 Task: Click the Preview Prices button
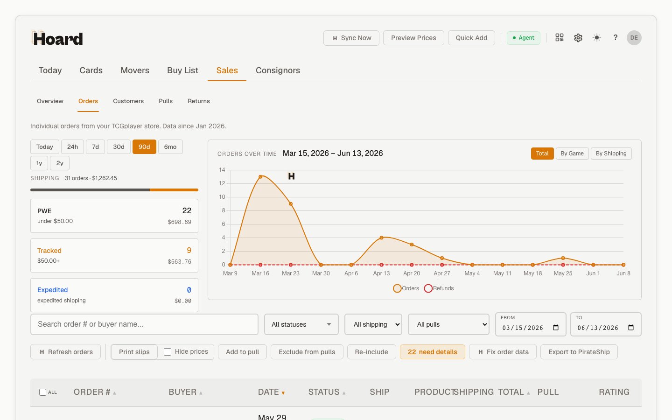click(x=413, y=38)
